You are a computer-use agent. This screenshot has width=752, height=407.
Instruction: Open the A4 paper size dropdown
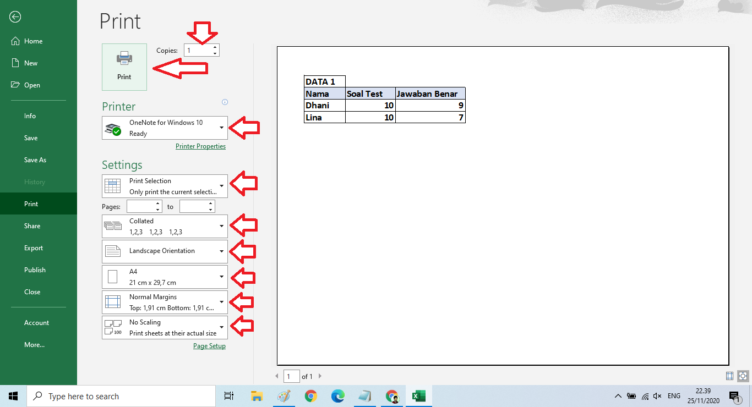[164, 276]
